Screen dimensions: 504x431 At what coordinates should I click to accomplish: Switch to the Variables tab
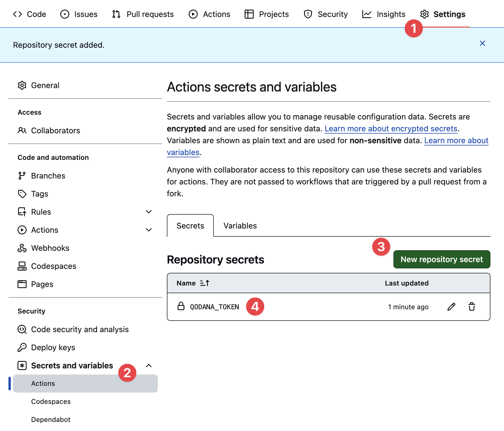(240, 226)
